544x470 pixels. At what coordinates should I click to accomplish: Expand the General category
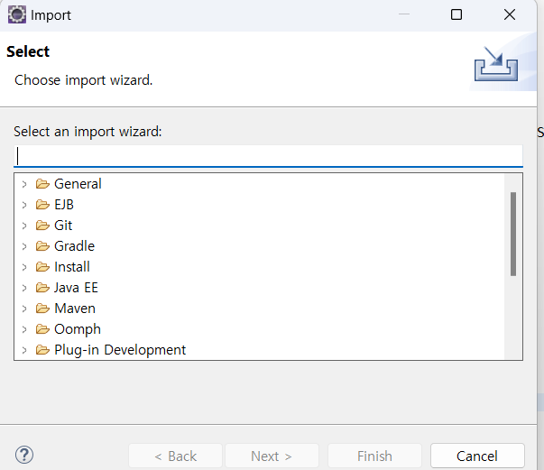24,184
